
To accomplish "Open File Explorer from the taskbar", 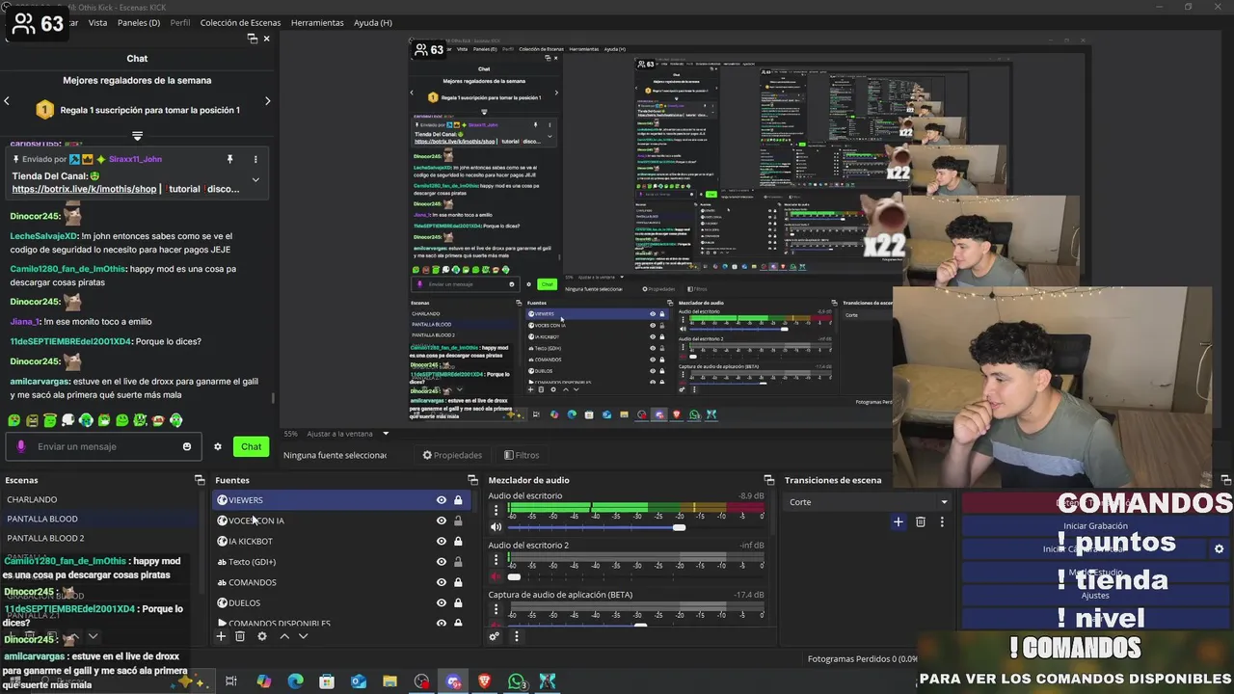I will [x=389, y=681].
